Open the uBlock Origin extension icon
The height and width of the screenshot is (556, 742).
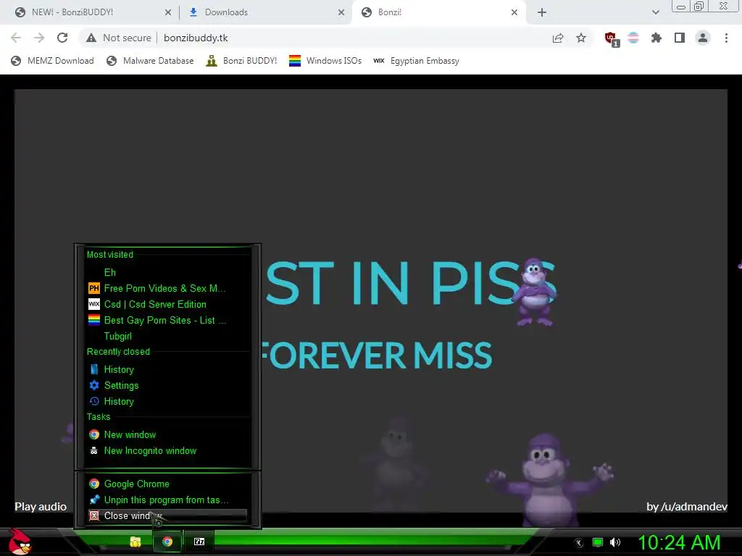pos(612,39)
